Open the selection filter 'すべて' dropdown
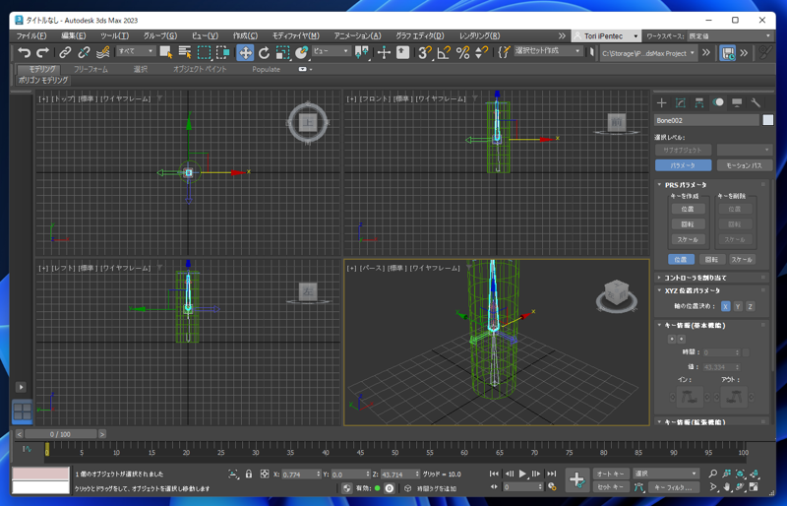The width and height of the screenshot is (787, 506). tap(136, 51)
